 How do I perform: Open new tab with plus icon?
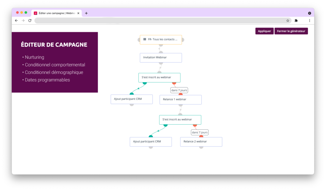coord(86,13)
